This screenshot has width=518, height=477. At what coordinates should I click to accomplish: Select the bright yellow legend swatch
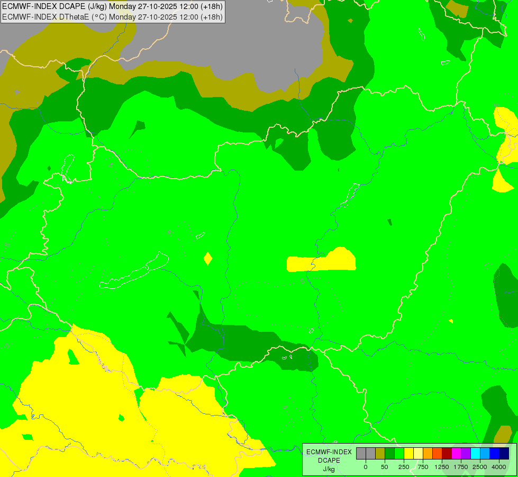pos(408,453)
